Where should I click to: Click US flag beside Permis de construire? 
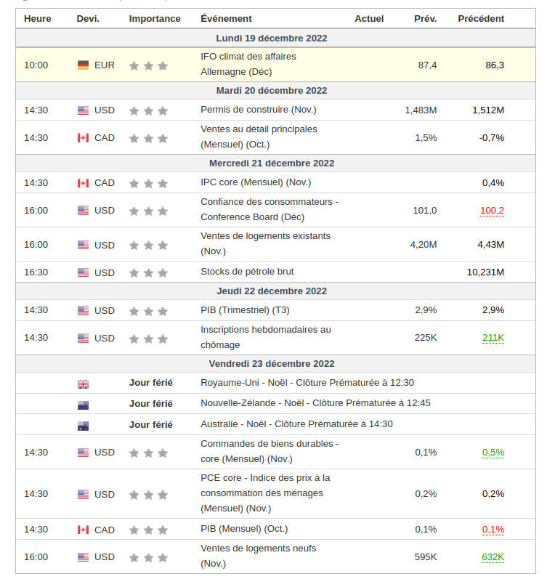point(83,110)
